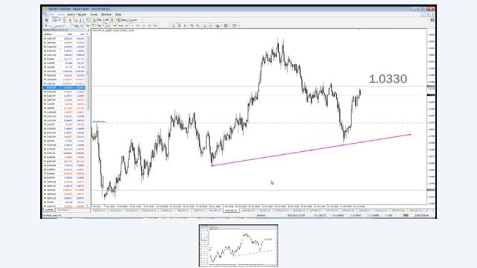Screen dimensions: 477x268
Task: Toggle the Expert Advisors button
Action: (x=127, y=20)
